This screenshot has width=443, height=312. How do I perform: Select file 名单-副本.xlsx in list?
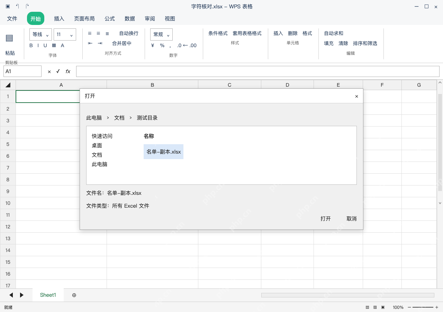[163, 152]
